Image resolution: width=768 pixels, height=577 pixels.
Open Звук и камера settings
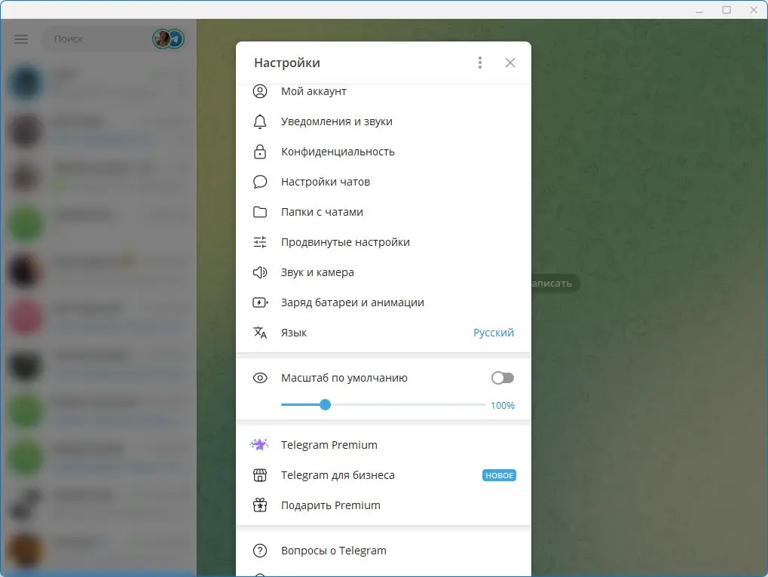pos(384,272)
